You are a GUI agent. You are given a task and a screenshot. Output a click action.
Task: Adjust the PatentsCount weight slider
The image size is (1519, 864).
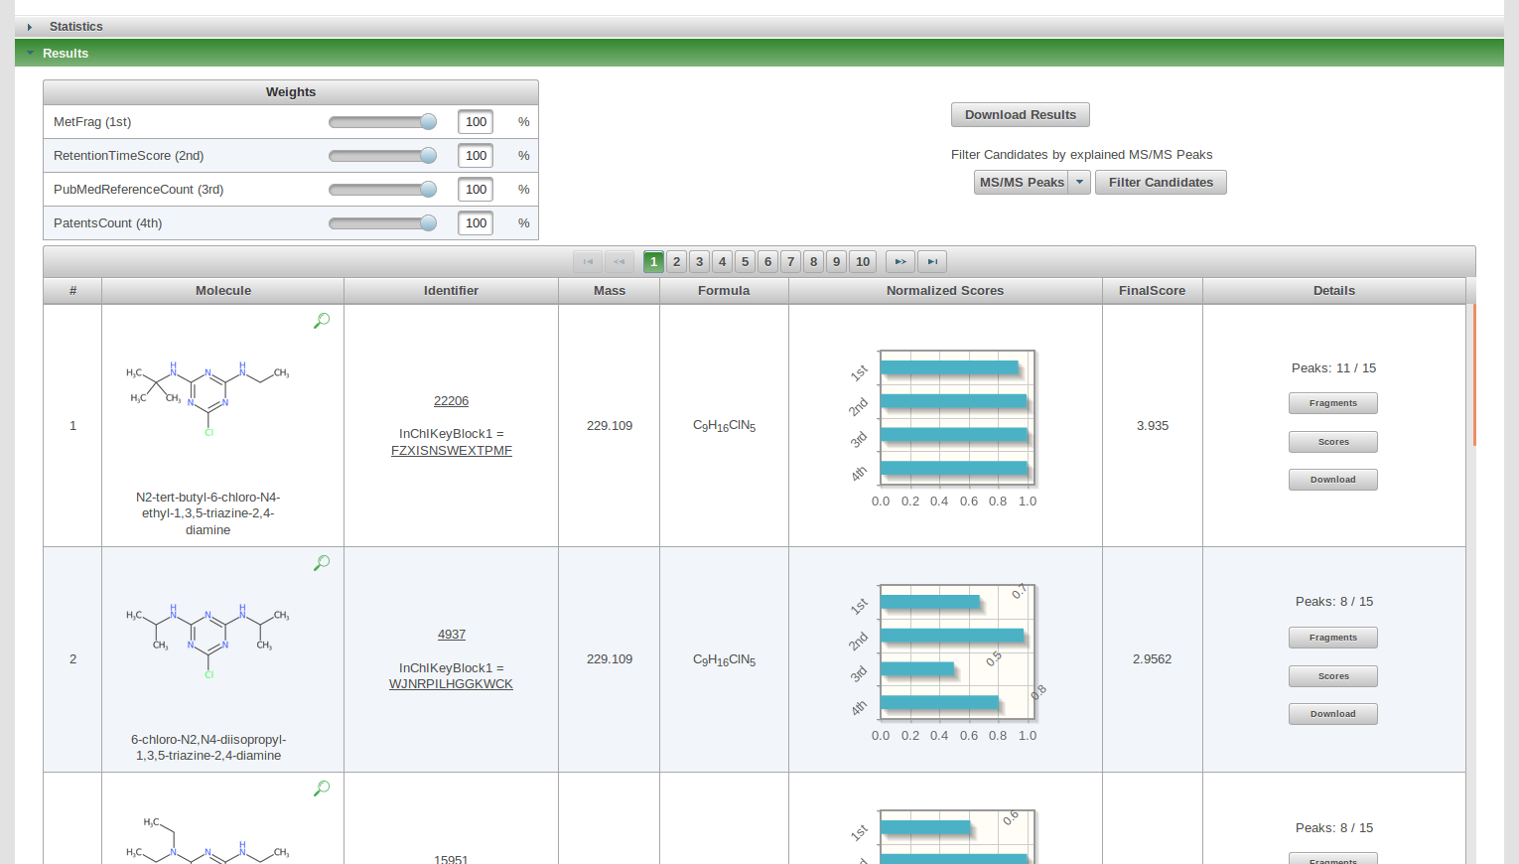[428, 223]
